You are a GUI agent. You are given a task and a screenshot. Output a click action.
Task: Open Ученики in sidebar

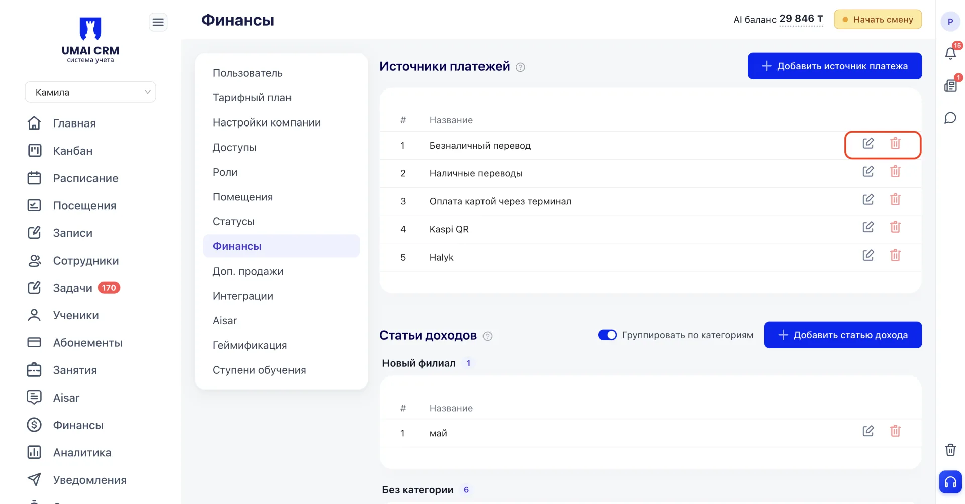point(76,315)
